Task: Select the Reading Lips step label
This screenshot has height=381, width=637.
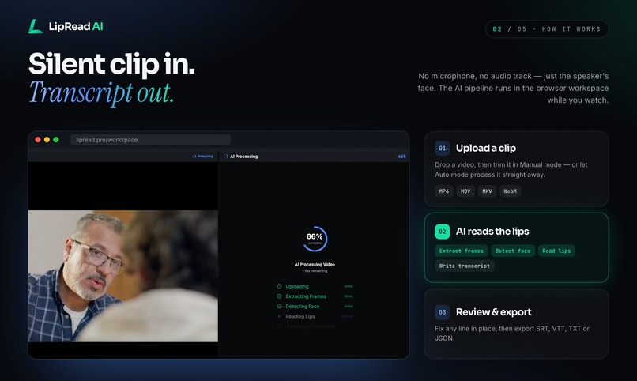Action: click(x=300, y=316)
